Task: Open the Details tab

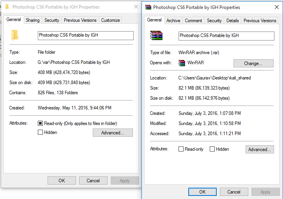Action: [x=232, y=21]
